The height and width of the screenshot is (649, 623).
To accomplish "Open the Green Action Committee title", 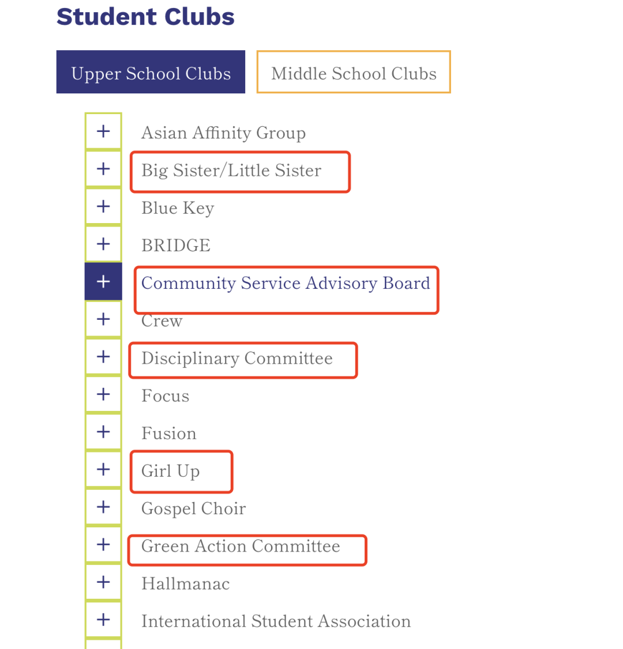I will pyautogui.click(x=241, y=546).
